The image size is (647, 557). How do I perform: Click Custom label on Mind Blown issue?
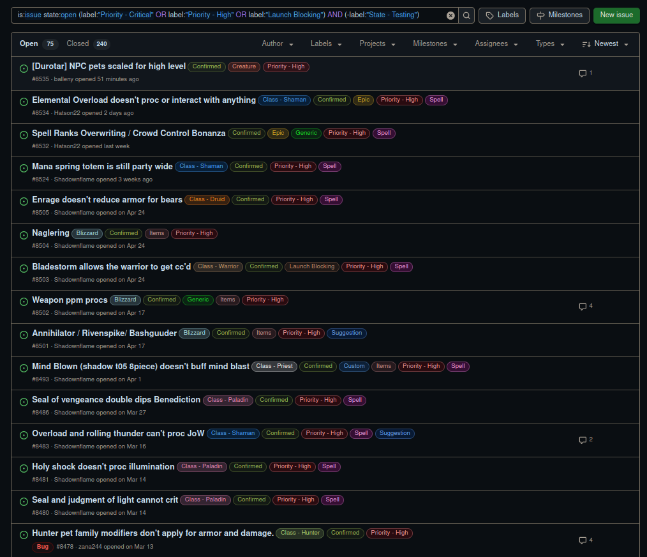click(354, 366)
